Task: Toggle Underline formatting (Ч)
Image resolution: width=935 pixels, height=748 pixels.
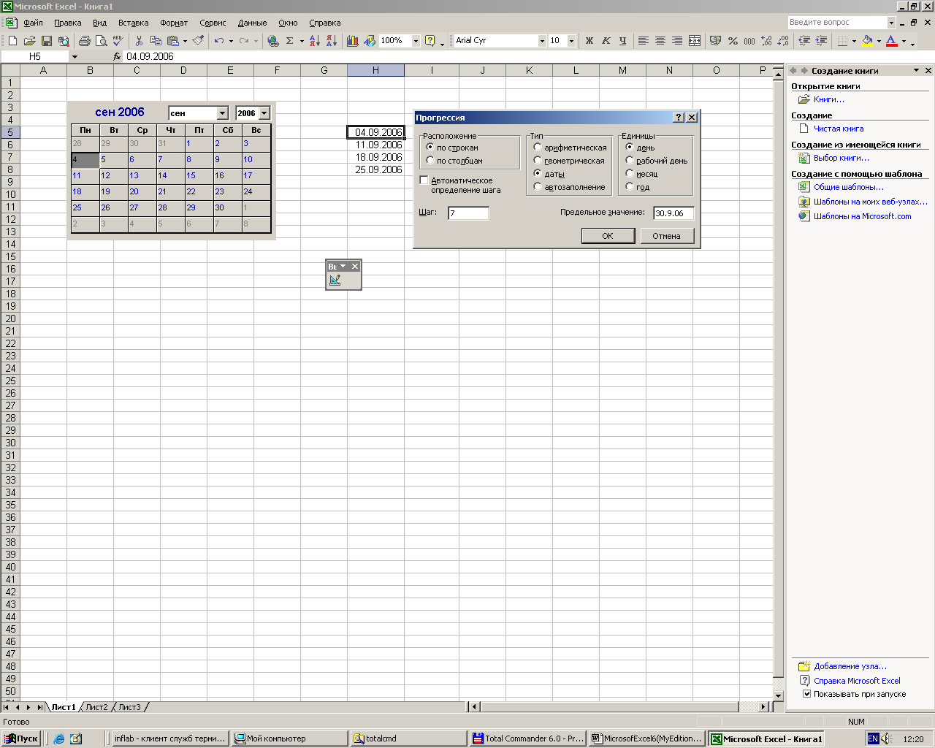Action: (x=622, y=41)
